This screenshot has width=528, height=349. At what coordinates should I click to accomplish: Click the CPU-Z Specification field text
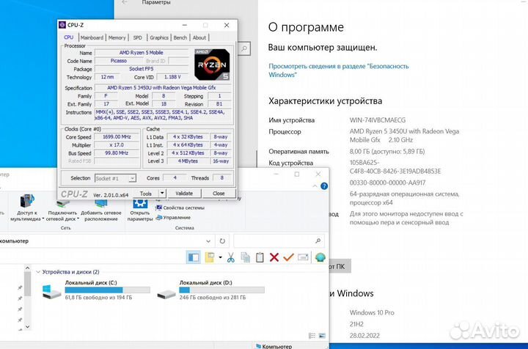tap(163, 87)
